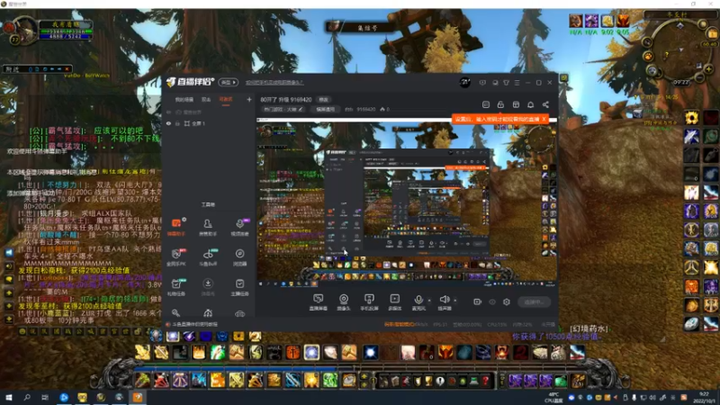
Task: Open the Windows Start menu
Action: tap(9, 397)
